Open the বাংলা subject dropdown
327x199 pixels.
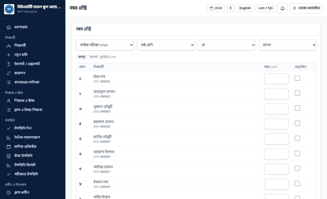[288, 45]
